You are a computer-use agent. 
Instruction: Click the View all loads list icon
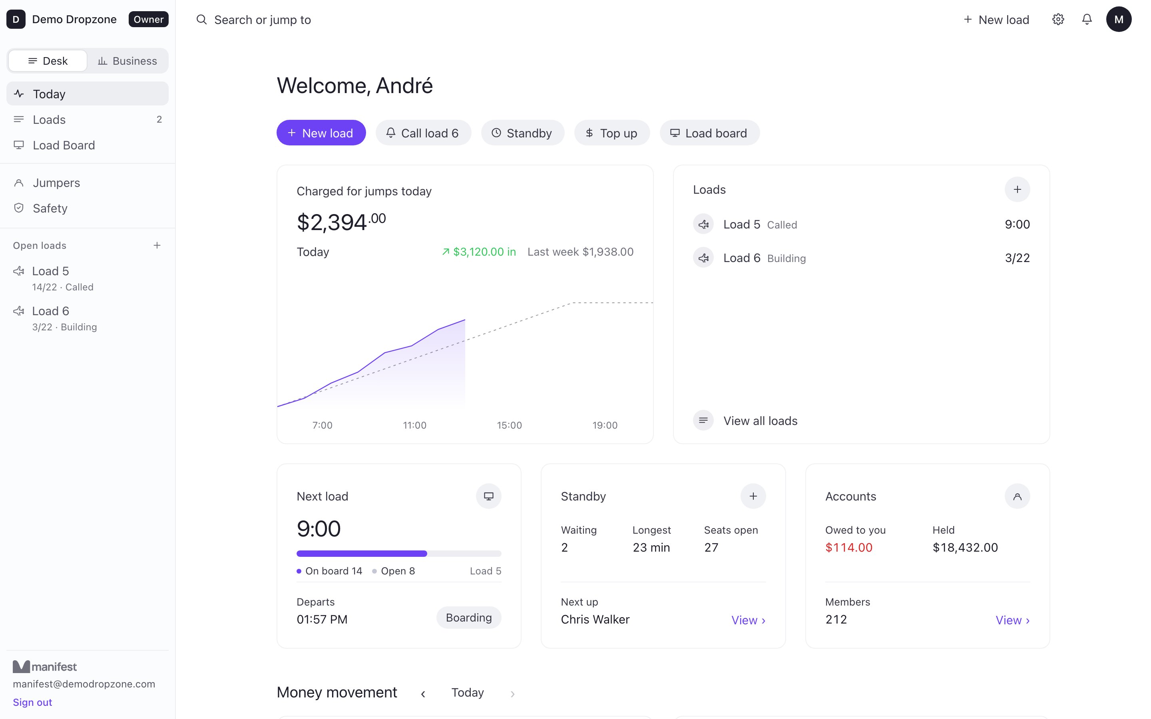(703, 420)
